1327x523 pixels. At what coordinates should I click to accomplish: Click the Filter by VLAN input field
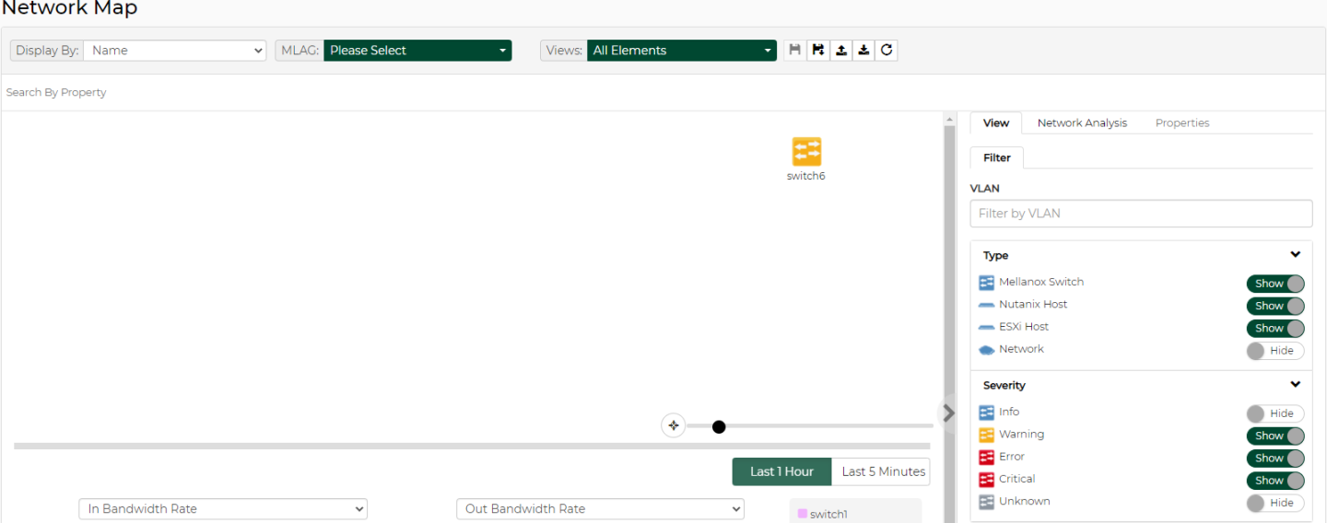coord(1141,214)
